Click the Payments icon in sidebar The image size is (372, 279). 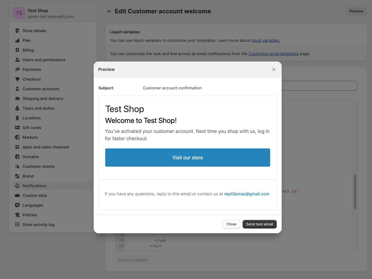(17, 69)
